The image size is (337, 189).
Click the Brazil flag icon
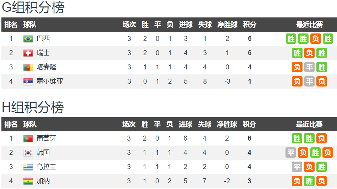pos(28,39)
